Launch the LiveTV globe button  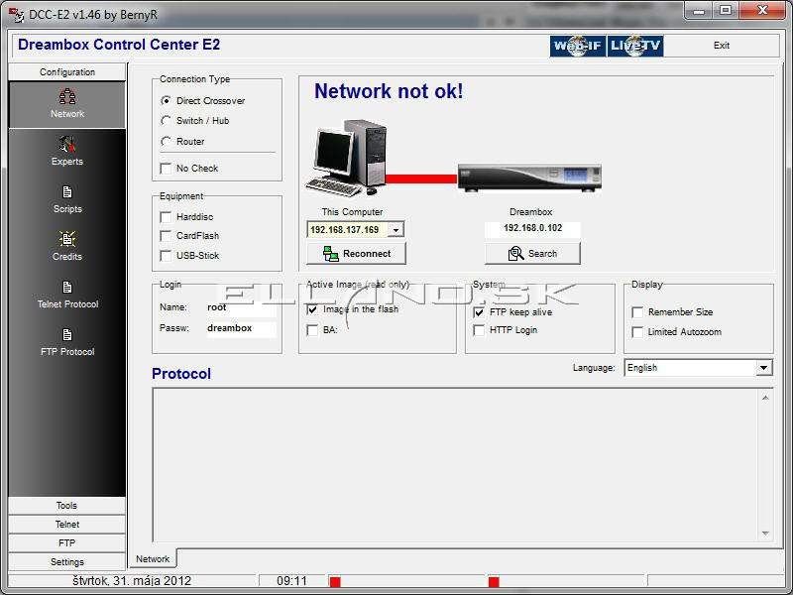coord(635,46)
